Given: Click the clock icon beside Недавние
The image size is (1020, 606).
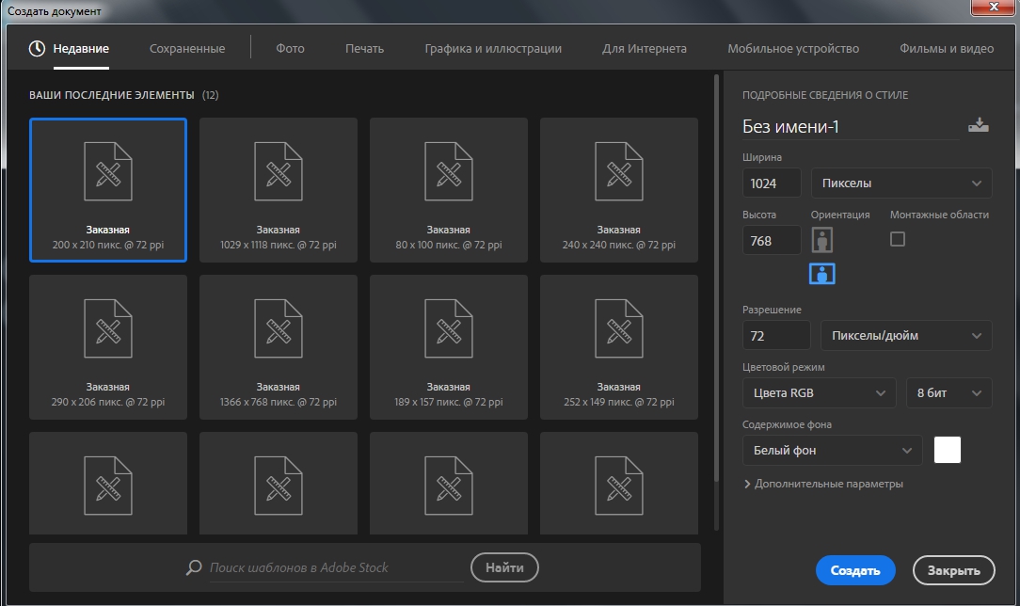Looking at the screenshot, I should (37, 49).
